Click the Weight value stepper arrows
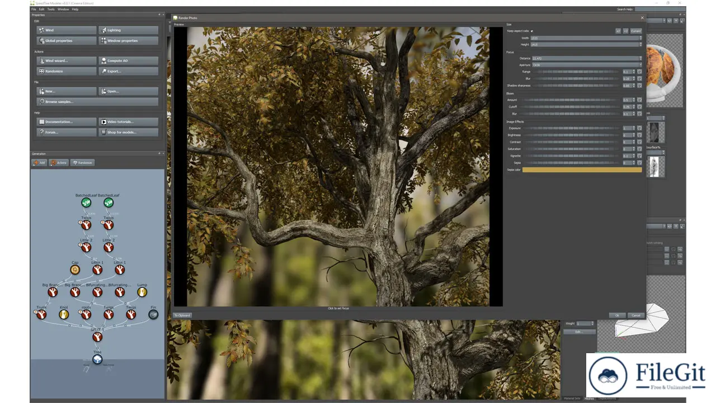The height and width of the screenshot is (403, 716). (x=592, y=324)
